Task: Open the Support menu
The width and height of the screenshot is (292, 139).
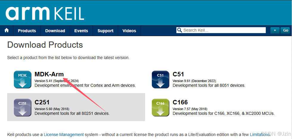Action: click(105, 31)
